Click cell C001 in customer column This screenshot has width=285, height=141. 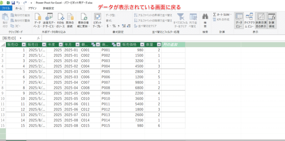[x=90, y=50]
